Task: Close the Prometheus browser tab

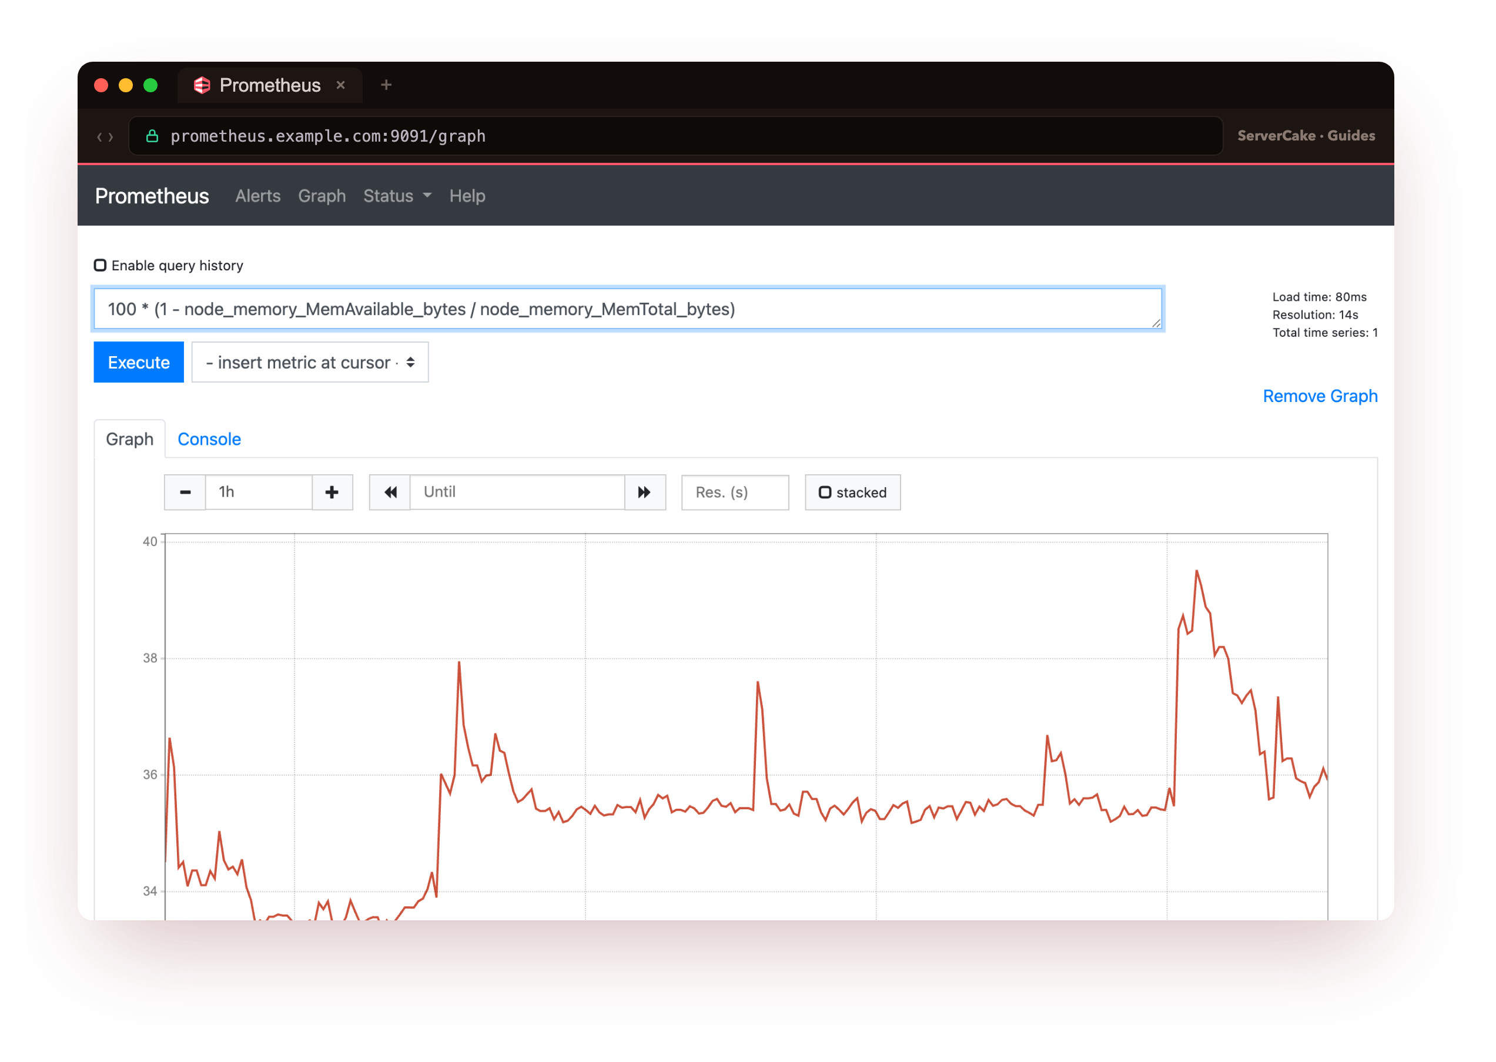Action: click(x=341, y=85)
